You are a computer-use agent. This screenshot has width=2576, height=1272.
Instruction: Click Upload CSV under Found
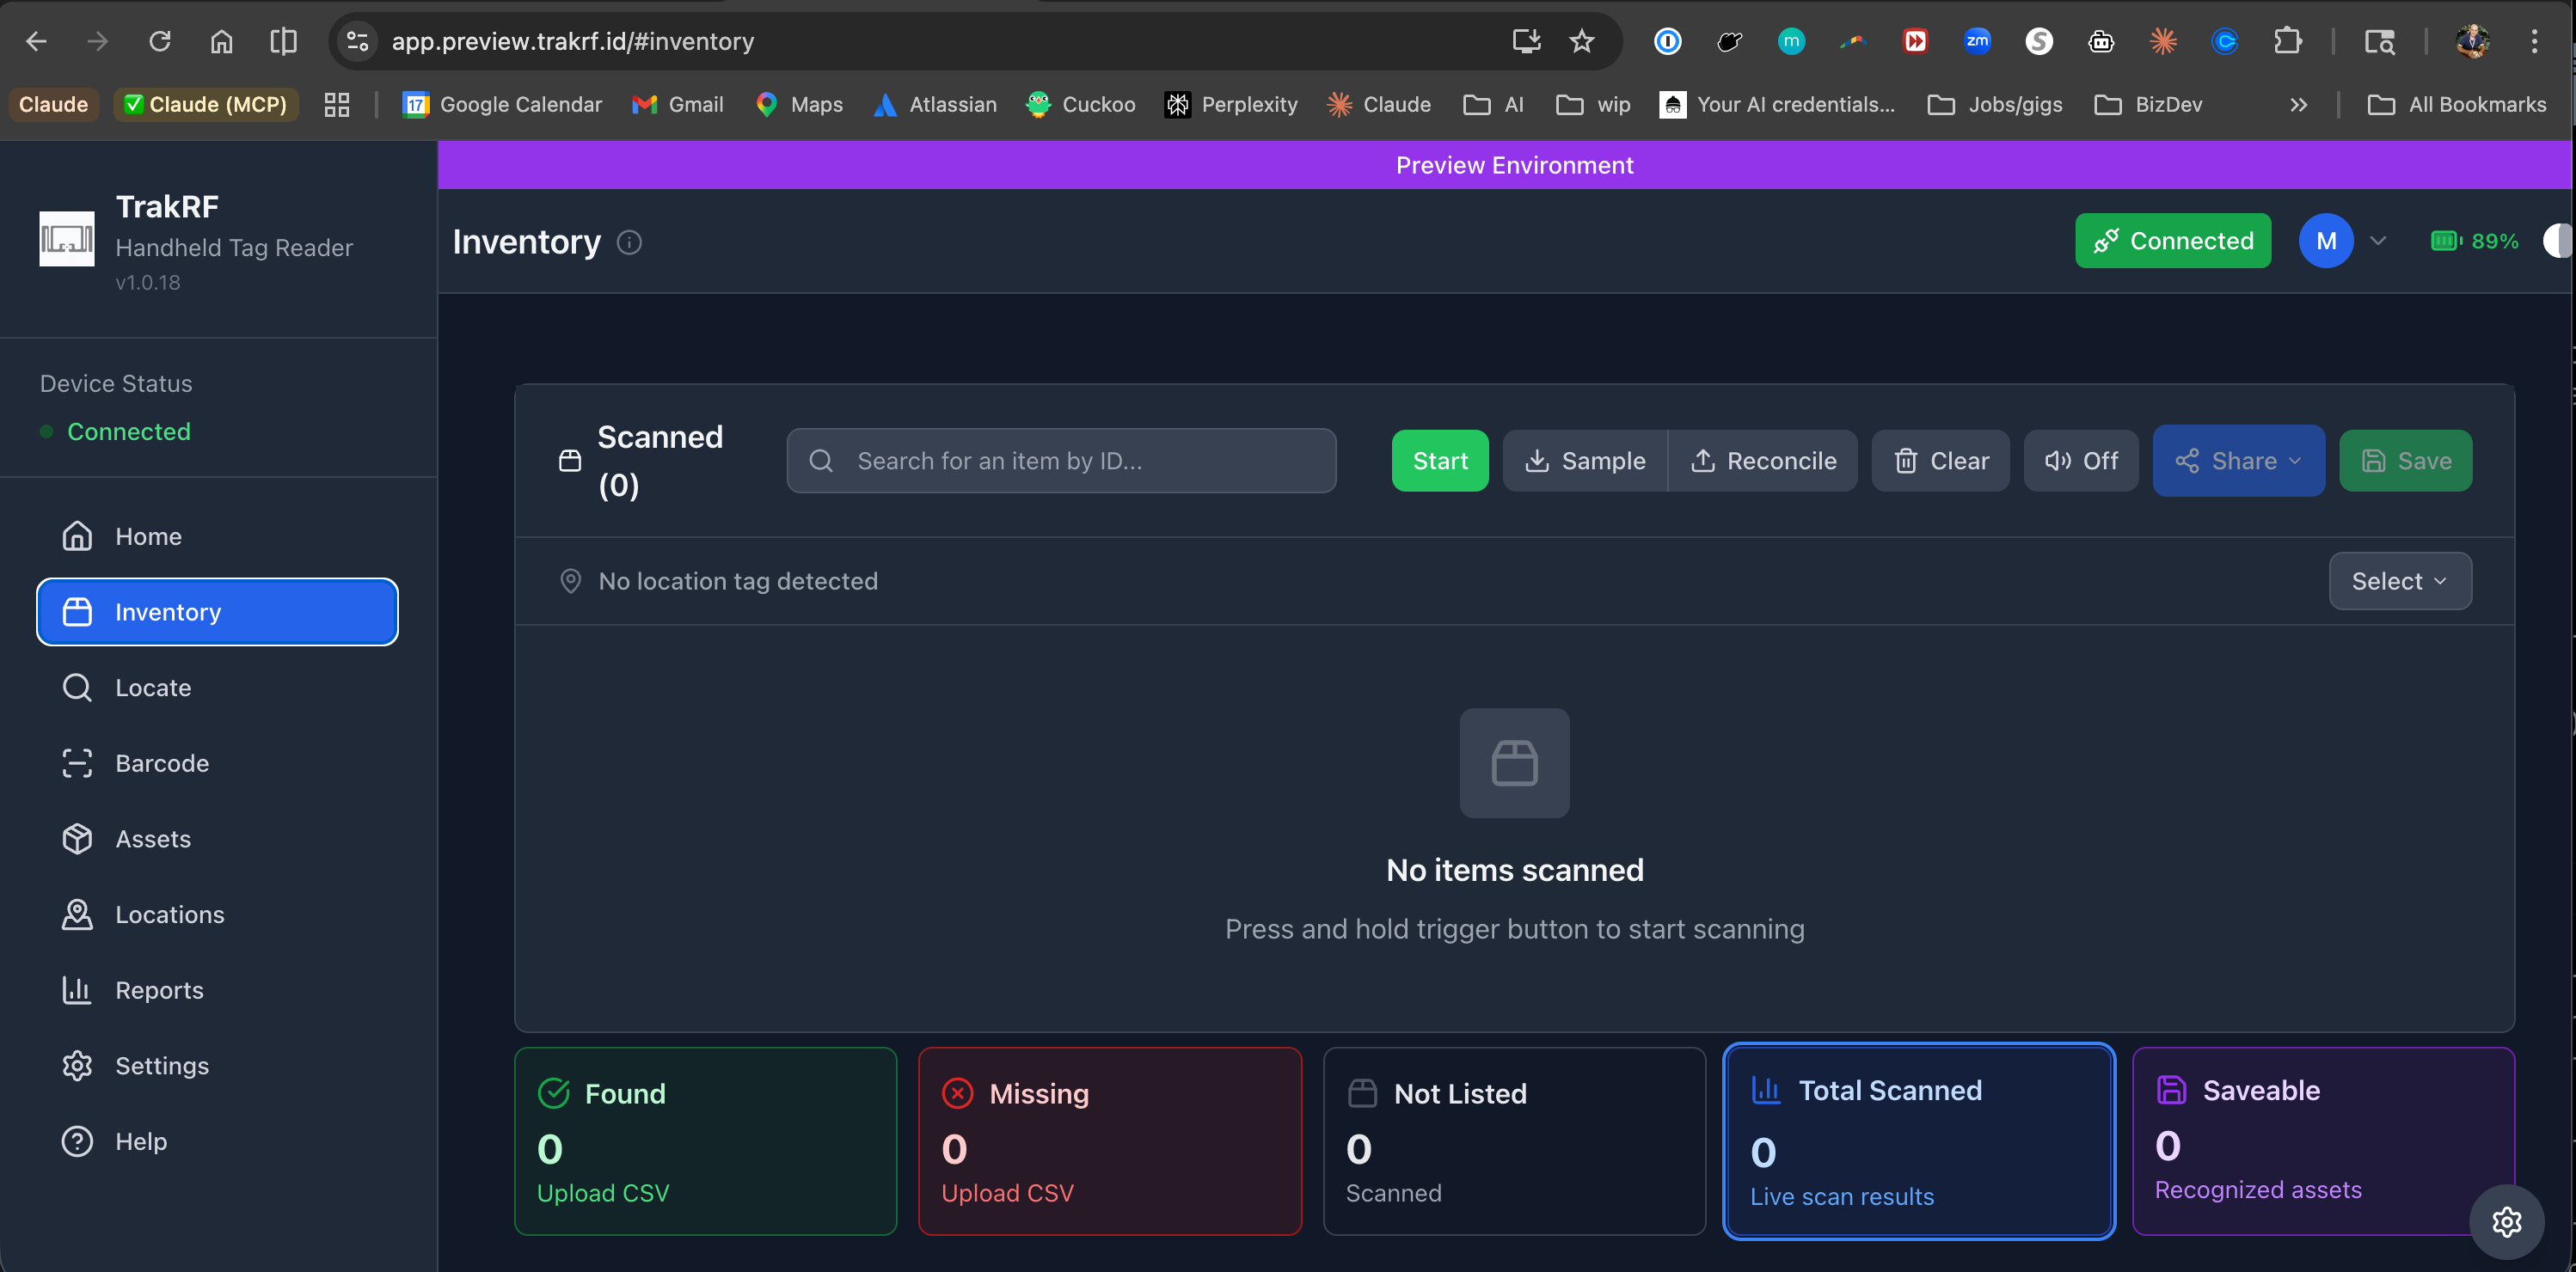(x=601, y=1192)
